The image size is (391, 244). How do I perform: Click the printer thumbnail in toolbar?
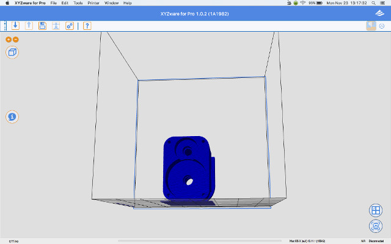[x=371, y=26]
